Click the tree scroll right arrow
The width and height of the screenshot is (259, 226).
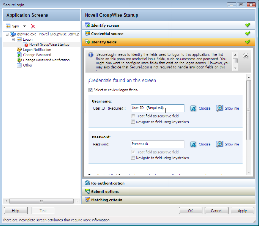point(77,201)
